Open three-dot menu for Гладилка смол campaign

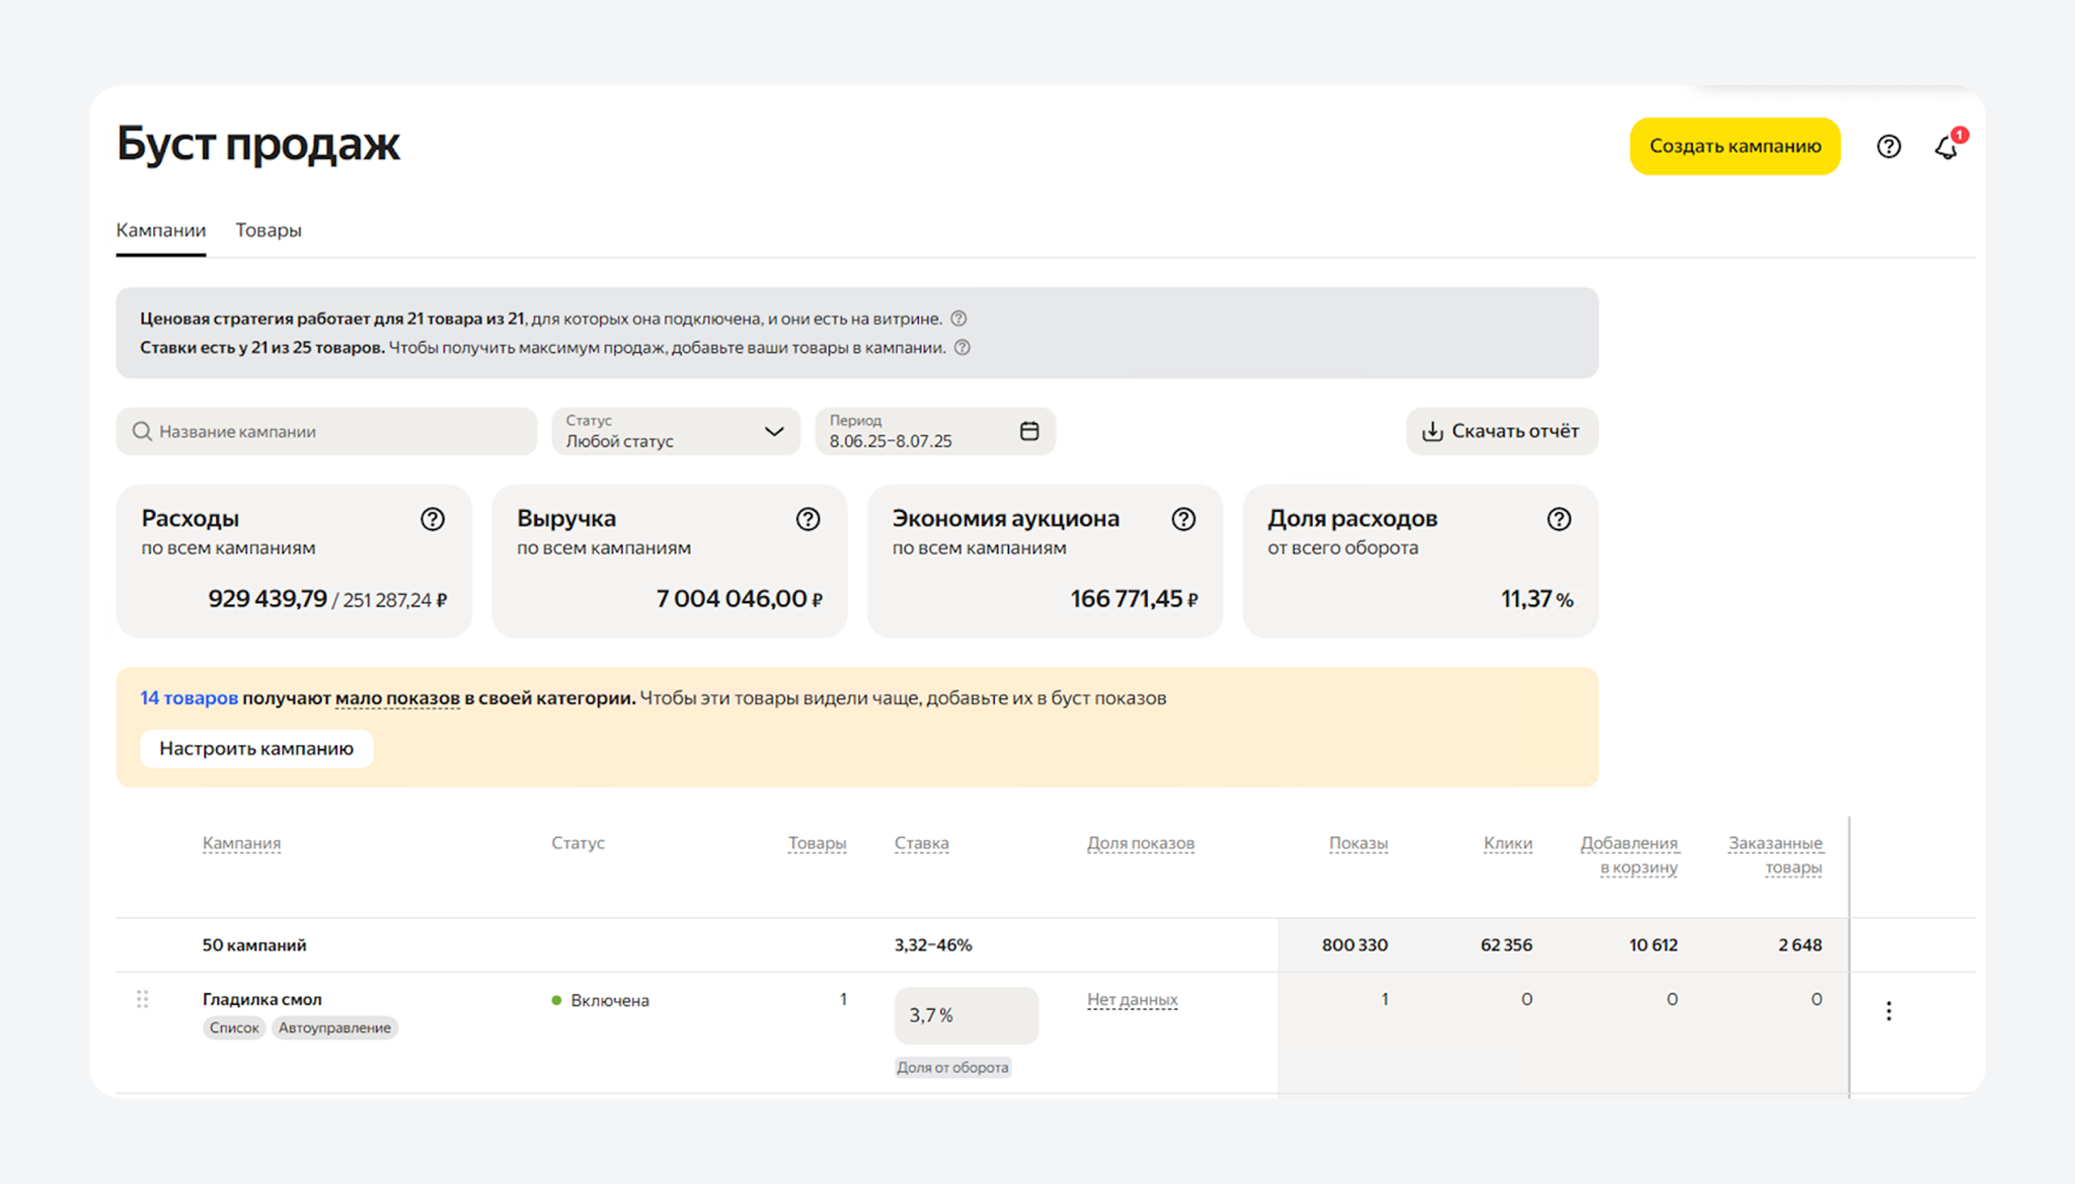click(1889, 1011)
